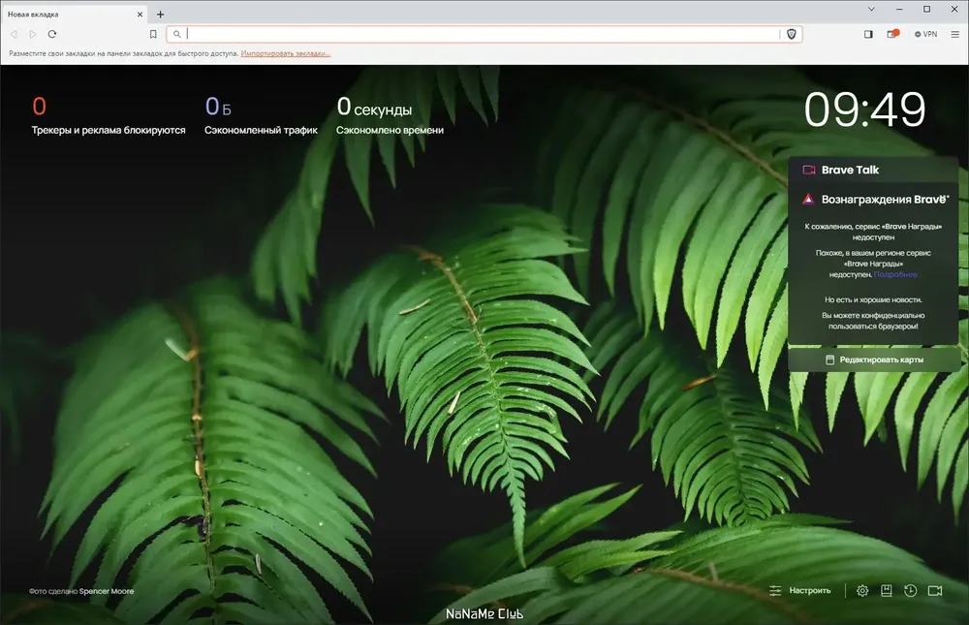Reload the page with the refresh icon
The width and height of the screenshot is (969, 625).
tap(52, 34)
